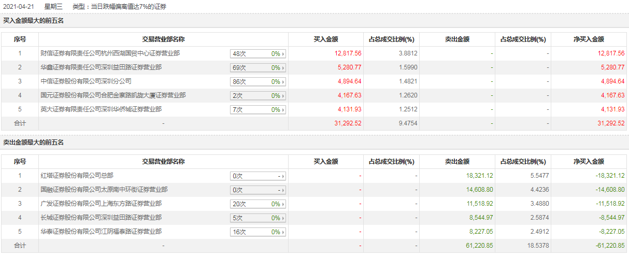Open 广发证券上海东方路证券营业部 link
The width and height of the screenshot is (629, 257).
(101, 204)
